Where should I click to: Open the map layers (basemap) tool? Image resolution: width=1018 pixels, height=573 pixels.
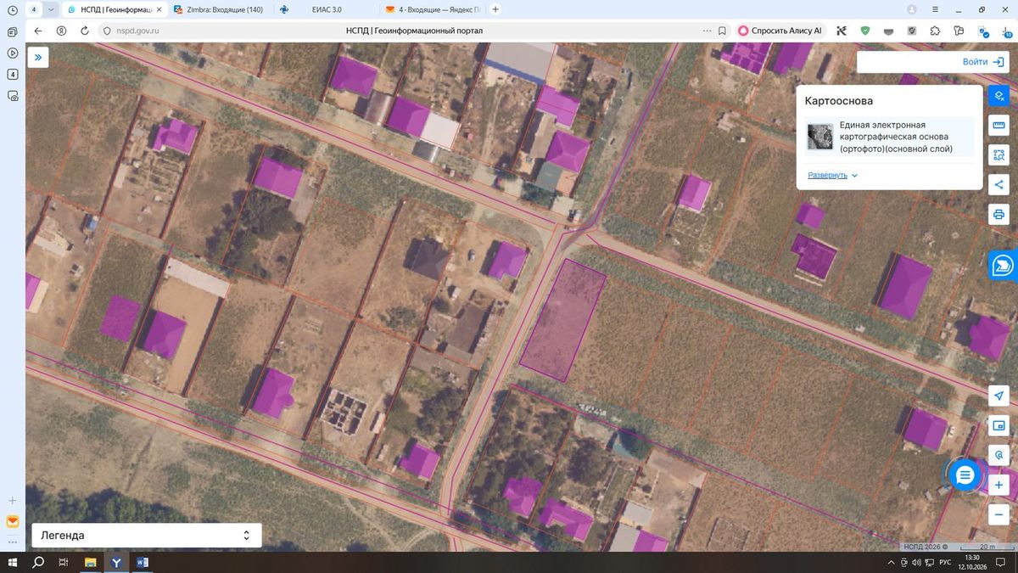999,96
